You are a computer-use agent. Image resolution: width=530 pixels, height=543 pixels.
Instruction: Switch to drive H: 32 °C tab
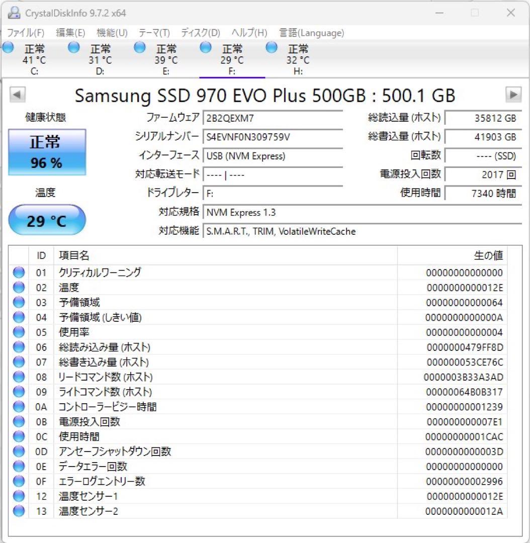(x=298, y=59)
